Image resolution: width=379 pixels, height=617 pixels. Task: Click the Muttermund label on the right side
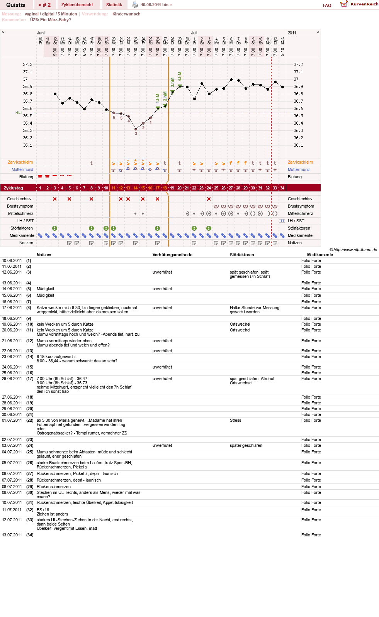(299, 170)
